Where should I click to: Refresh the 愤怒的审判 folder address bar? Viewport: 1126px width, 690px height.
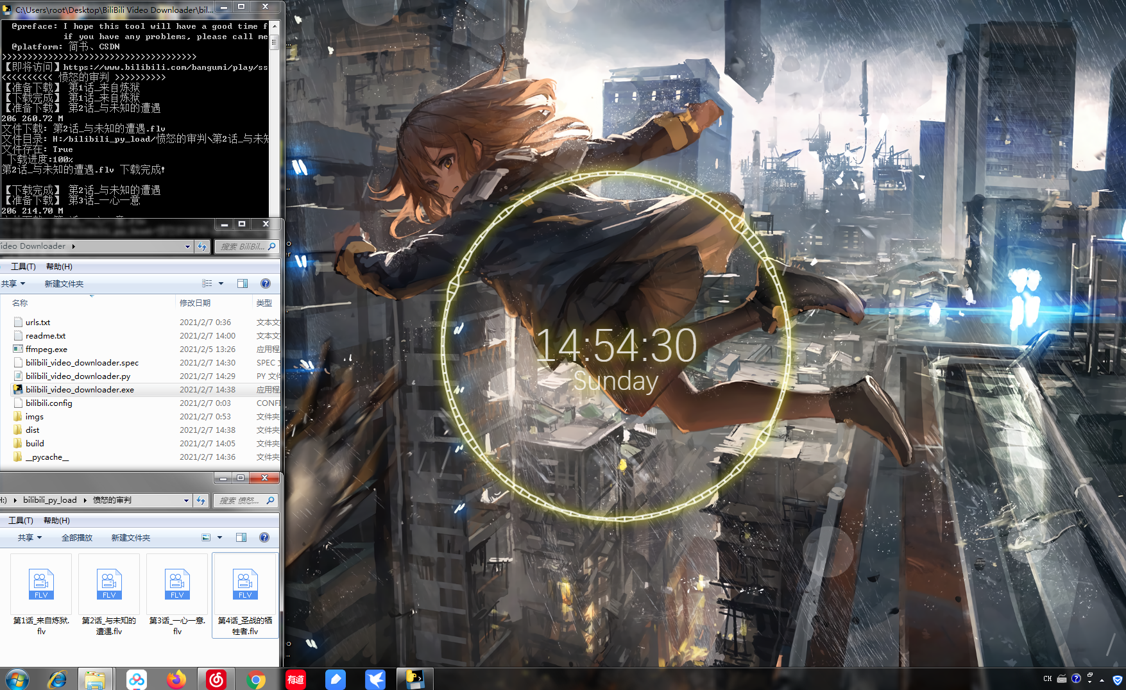(x=201, y=500)
